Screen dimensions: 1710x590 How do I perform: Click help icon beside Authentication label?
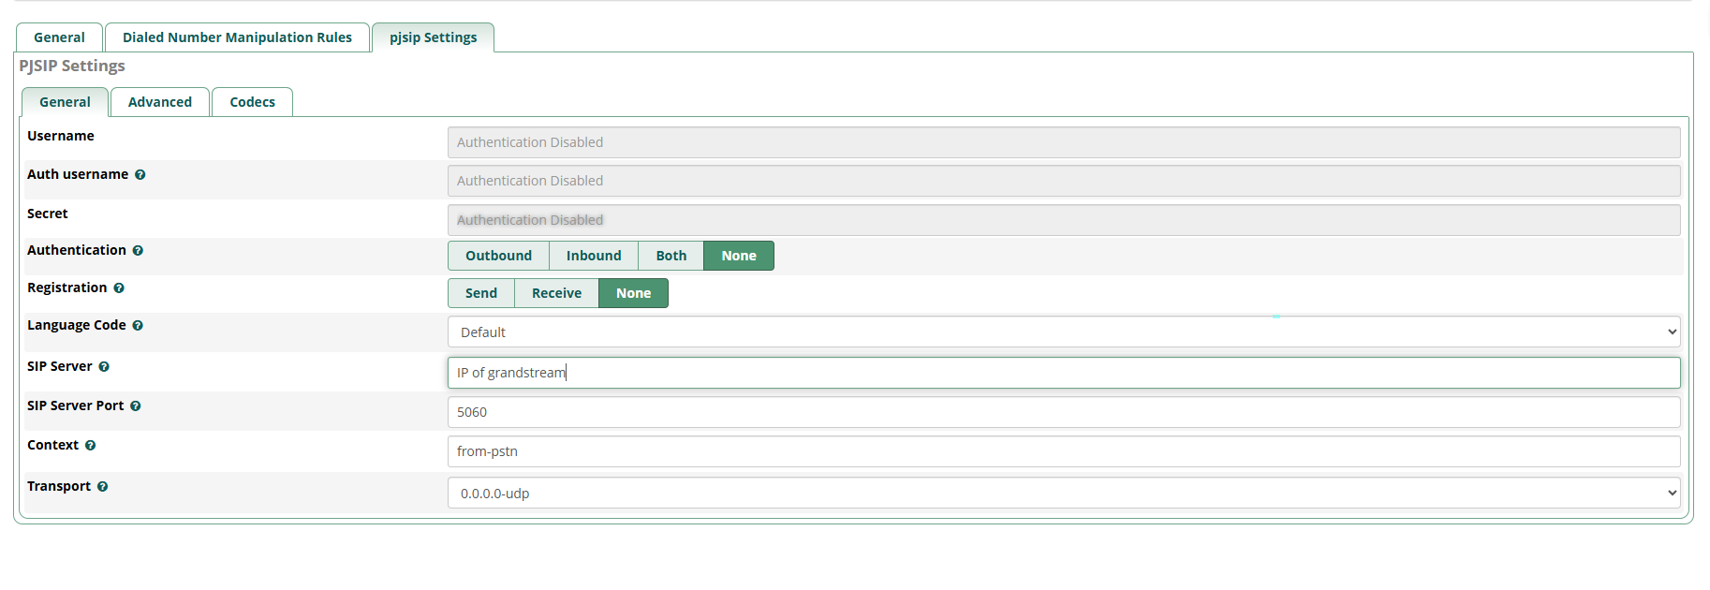(138, 251)
